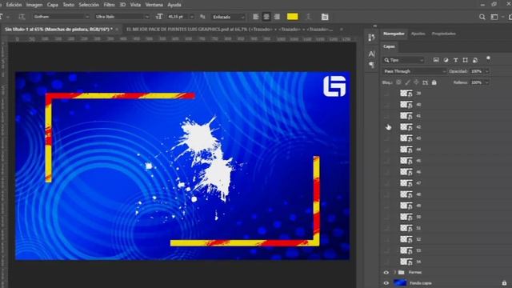Expand the Formas group chevron
Image resolution: width=512 pixels, height=288 pixels.
click(394, 272)
